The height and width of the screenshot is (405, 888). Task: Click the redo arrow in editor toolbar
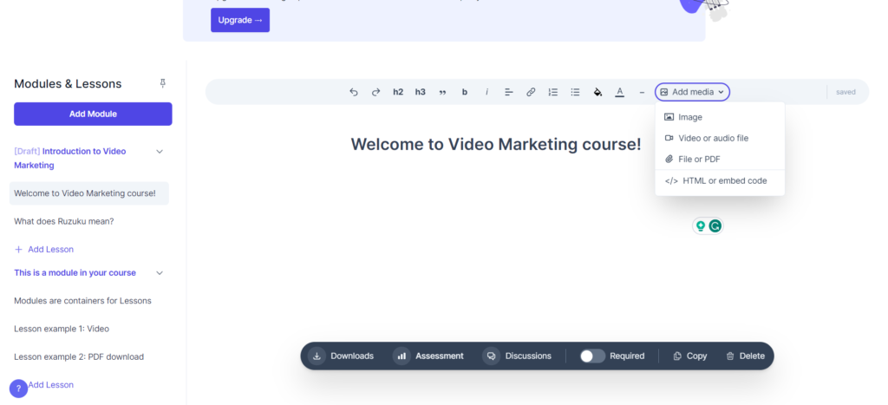[375, 92]
